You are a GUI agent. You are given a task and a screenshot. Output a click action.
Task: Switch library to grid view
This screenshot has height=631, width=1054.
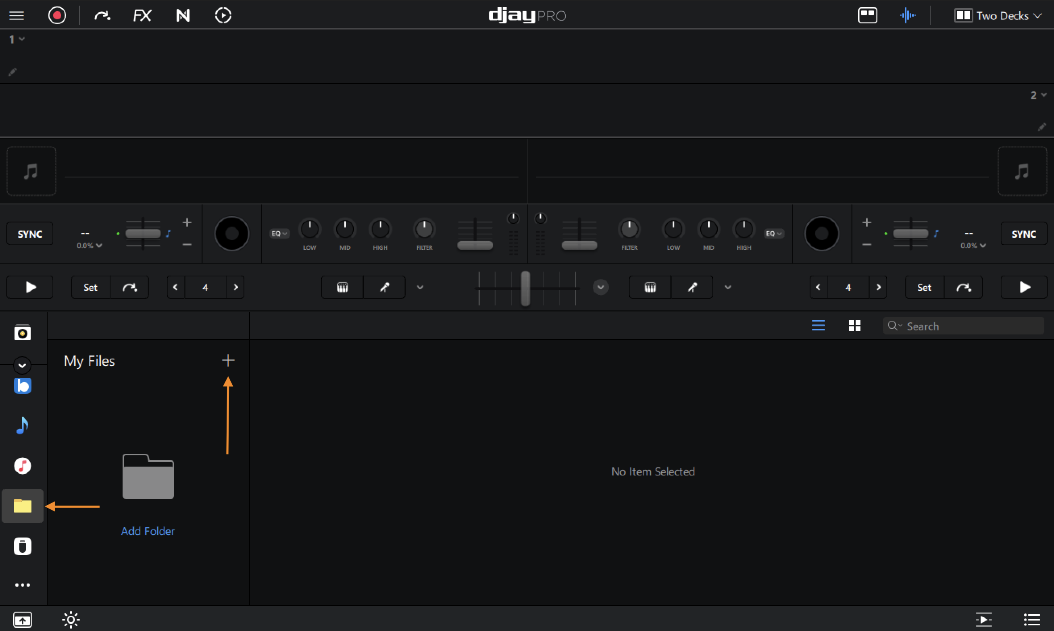coord(854,326)
